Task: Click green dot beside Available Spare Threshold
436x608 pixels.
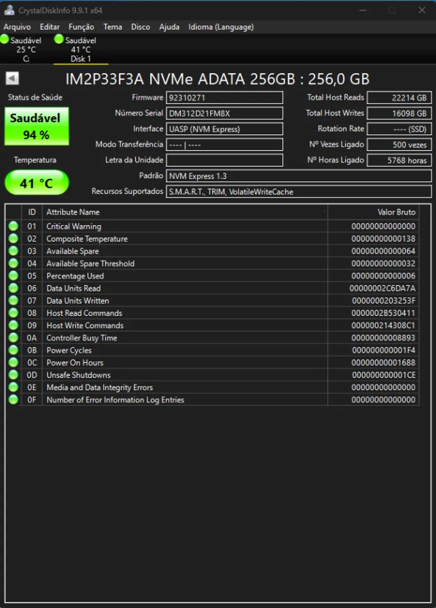Action: [x=13, y=263]
